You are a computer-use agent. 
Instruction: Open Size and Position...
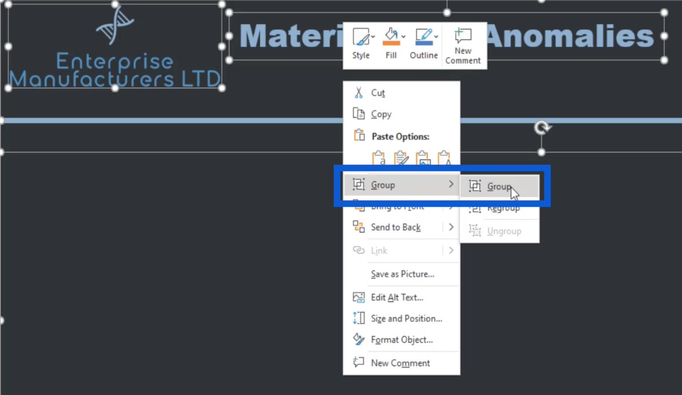pos(401,318)
